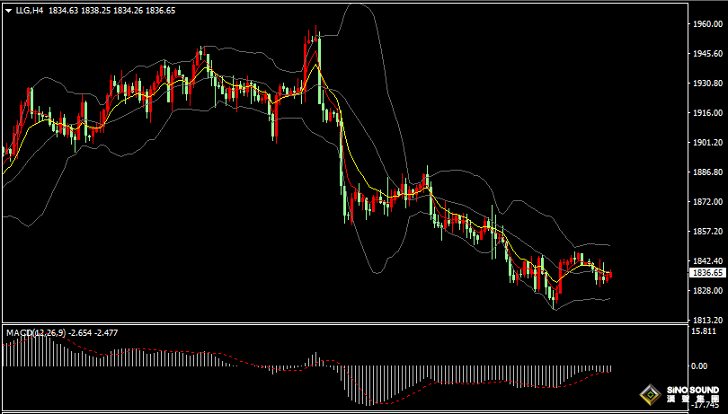Click the 15.811 MACD scale value
The width and height of the screenshot is (728, 414).
point(703,331)
